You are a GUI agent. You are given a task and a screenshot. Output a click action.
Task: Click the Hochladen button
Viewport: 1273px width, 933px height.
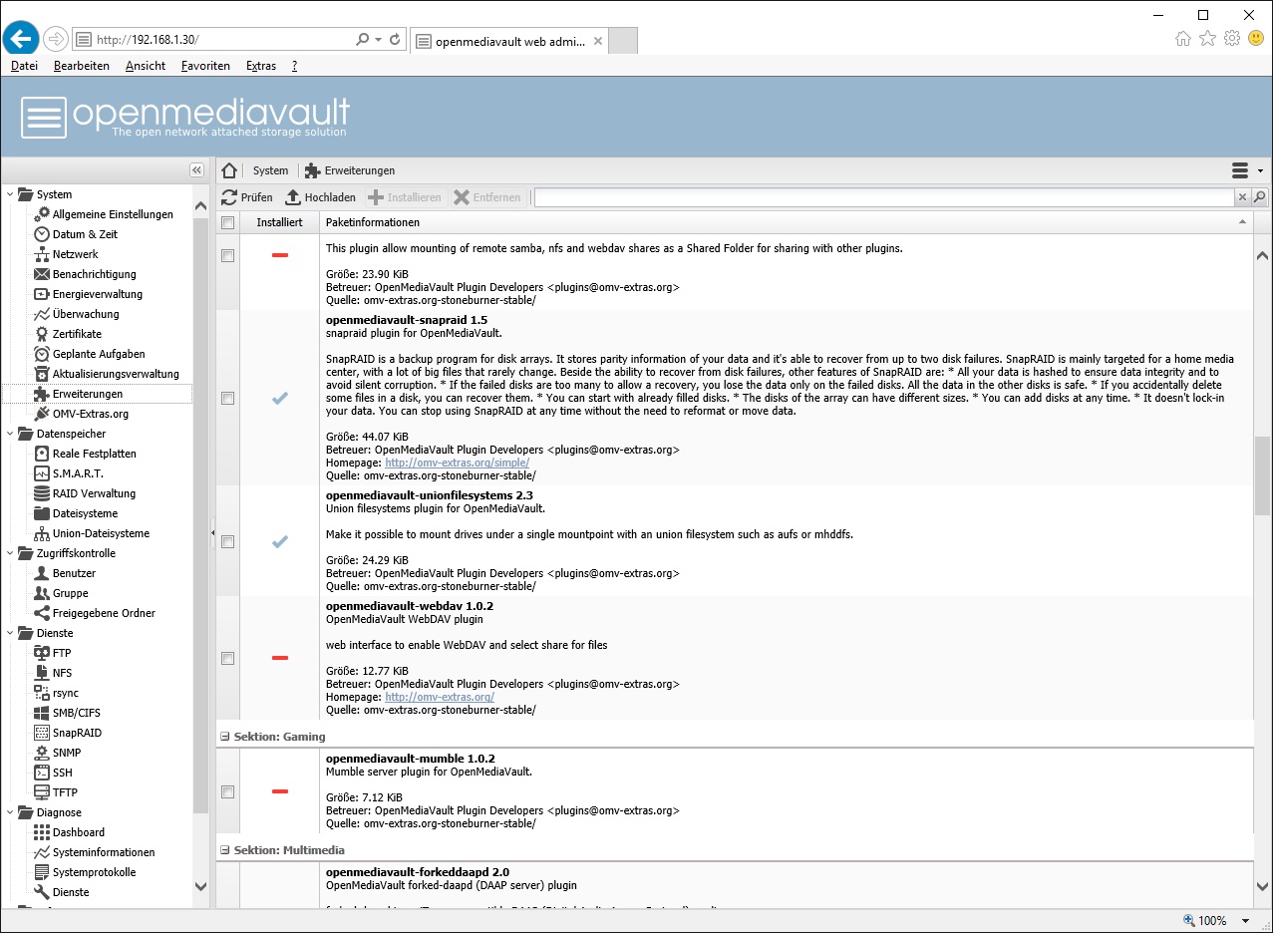(321, 197)
